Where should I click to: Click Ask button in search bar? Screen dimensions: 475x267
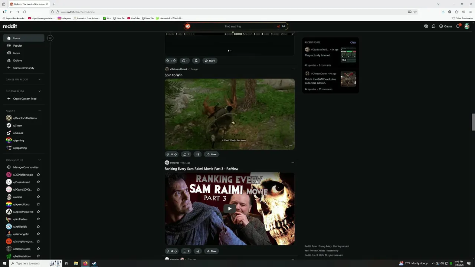pos(281,26)
